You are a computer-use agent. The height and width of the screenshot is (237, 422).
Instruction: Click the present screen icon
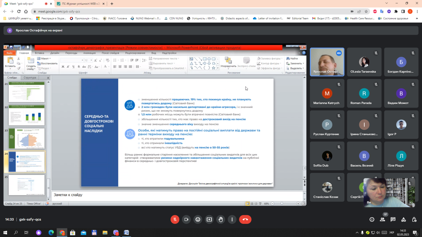click(x=209, y=220)
